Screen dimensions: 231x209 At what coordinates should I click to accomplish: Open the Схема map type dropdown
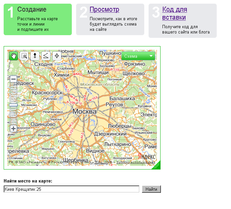(138, 56)
